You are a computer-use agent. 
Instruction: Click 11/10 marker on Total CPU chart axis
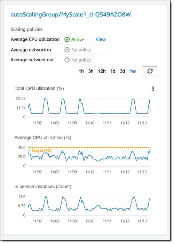tap(90, 123)
